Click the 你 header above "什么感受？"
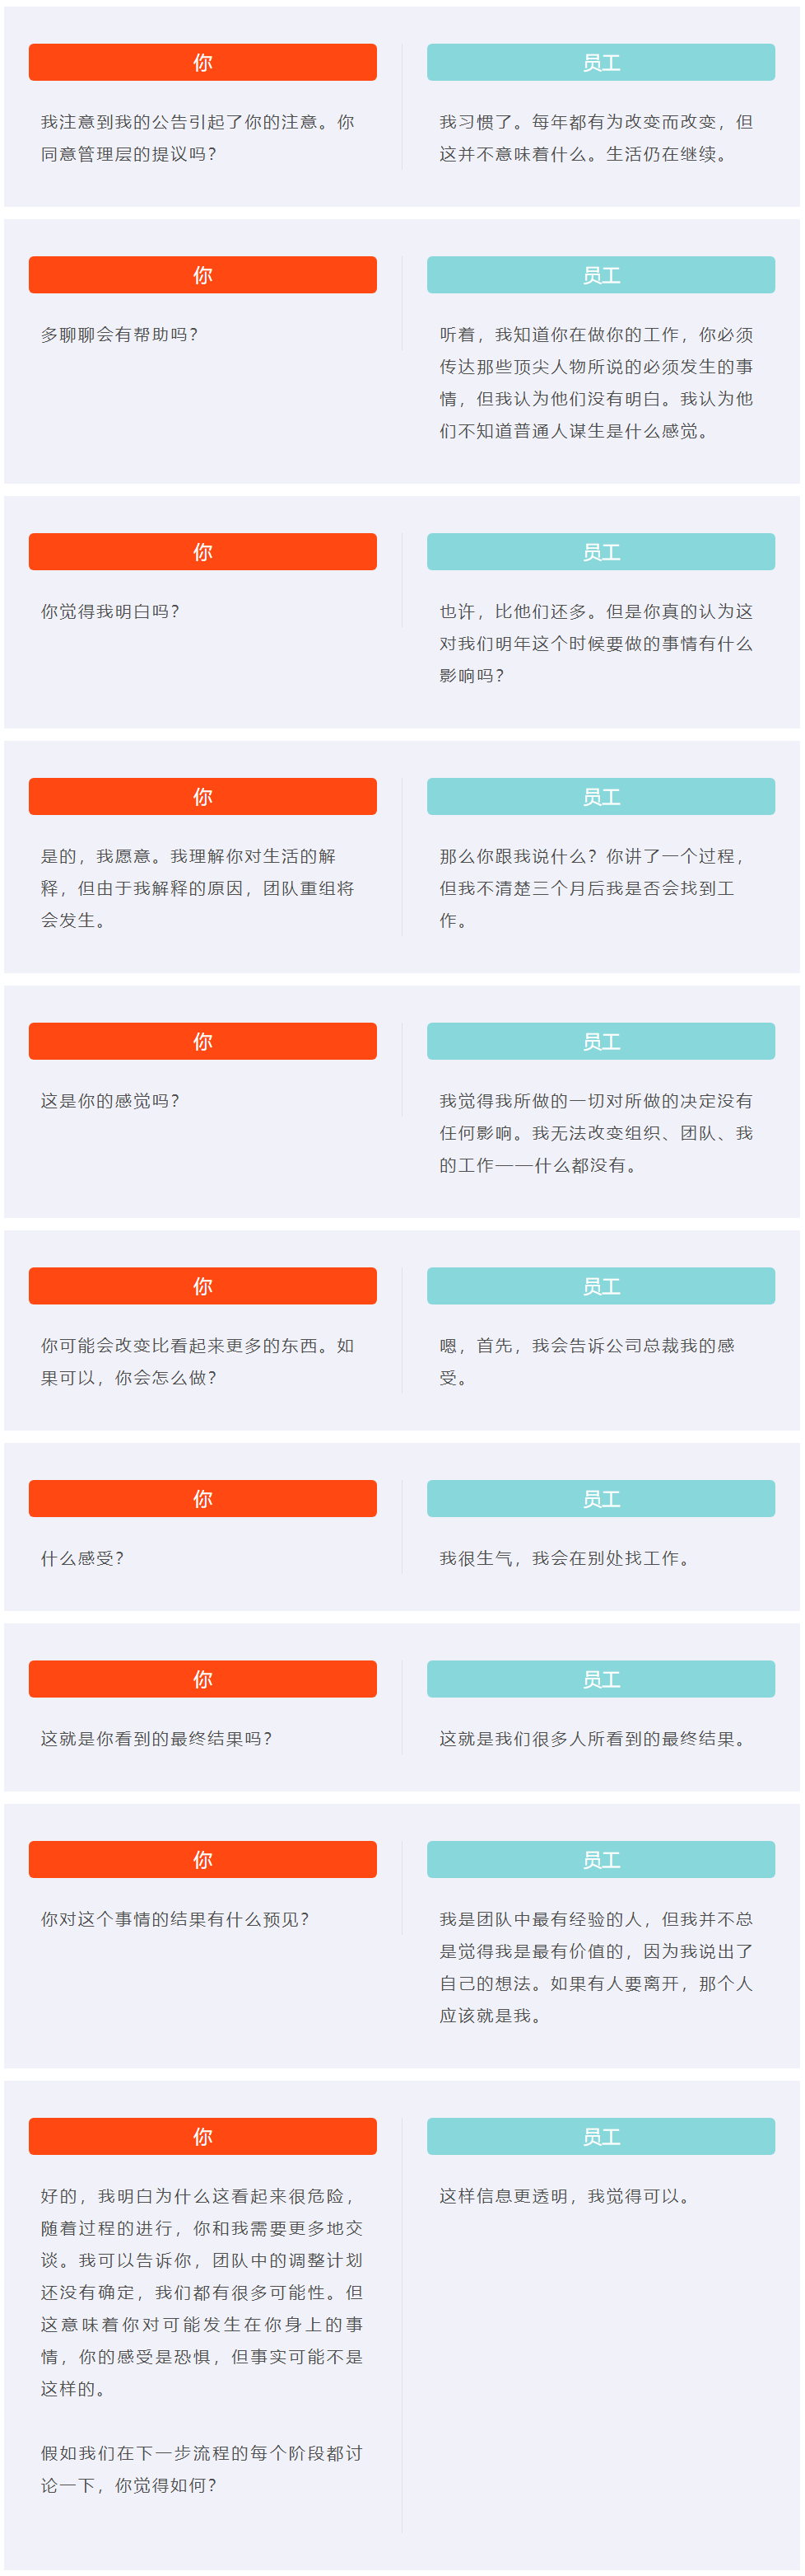The height and width of the screenshot is (2576, 805). (x=202, y=1499)
